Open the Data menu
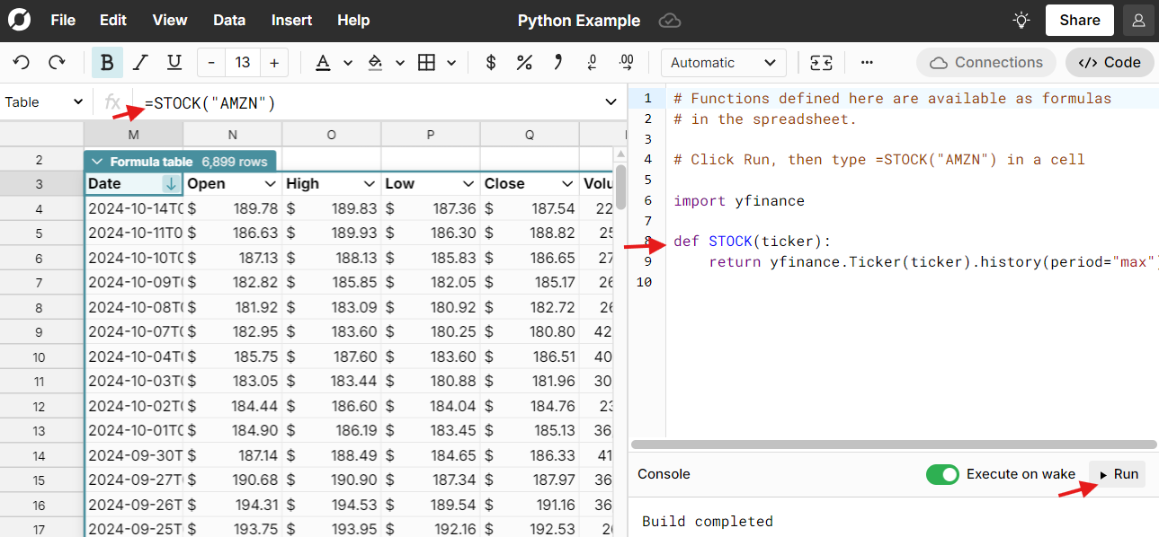This screenshot has height=537, width=1159. 228,20
